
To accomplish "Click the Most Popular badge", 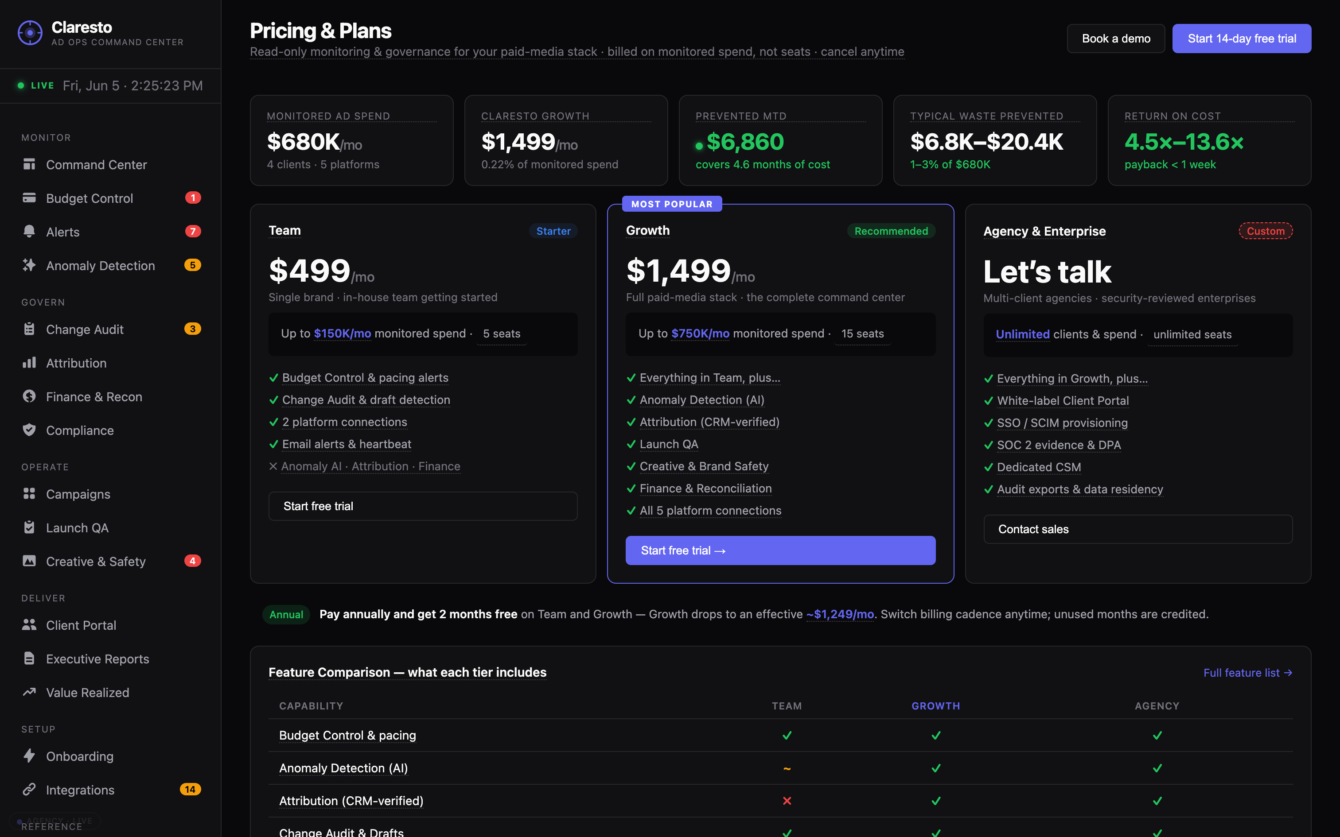I will [x=672, y=204].
